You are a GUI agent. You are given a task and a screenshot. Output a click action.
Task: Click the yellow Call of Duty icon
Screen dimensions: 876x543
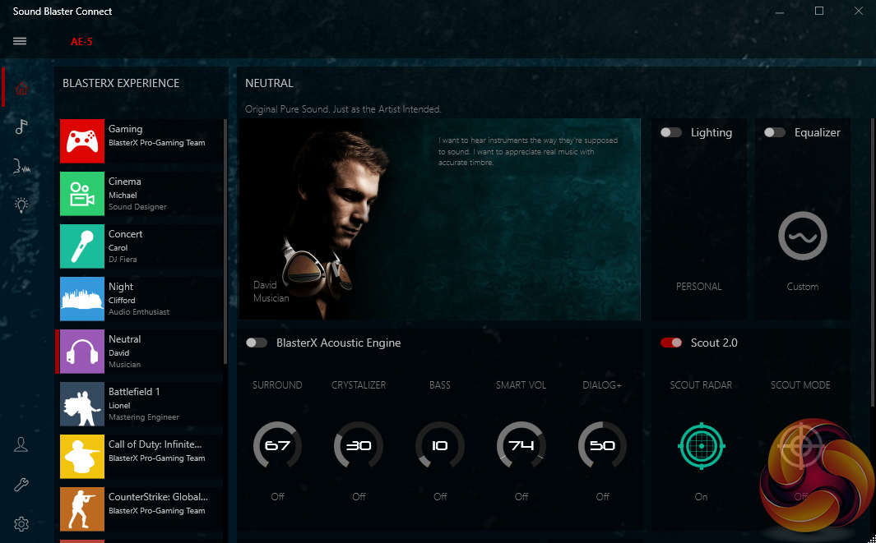point(82,456)
